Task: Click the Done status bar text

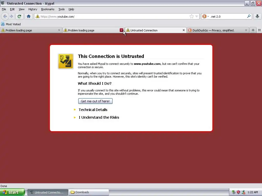Action: [x=4, y=186]
